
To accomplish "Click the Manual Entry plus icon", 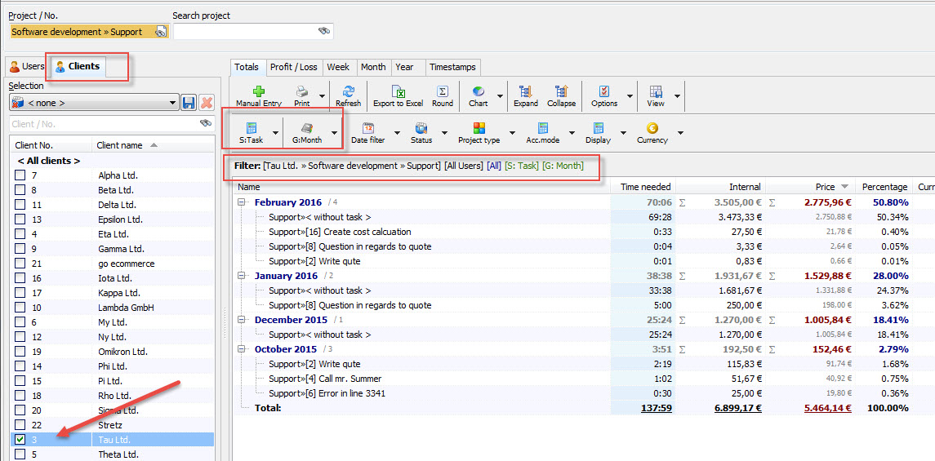I will 258,91.
